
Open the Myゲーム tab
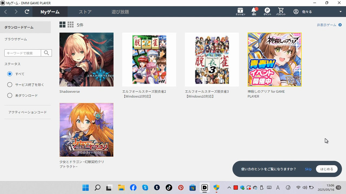pyautogui.click(x=50, y=11)
